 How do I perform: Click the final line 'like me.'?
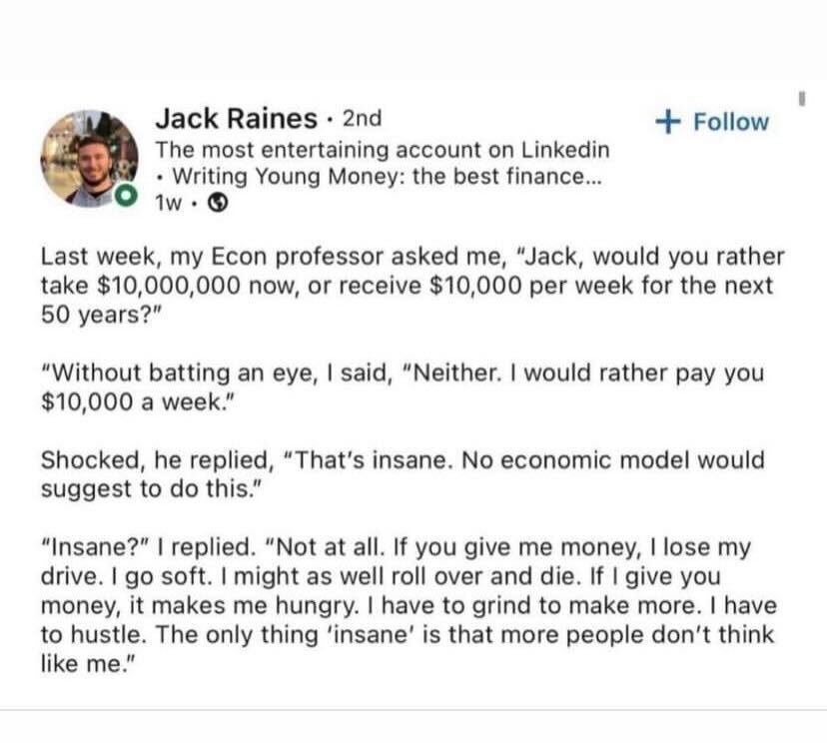coord(89,664)
